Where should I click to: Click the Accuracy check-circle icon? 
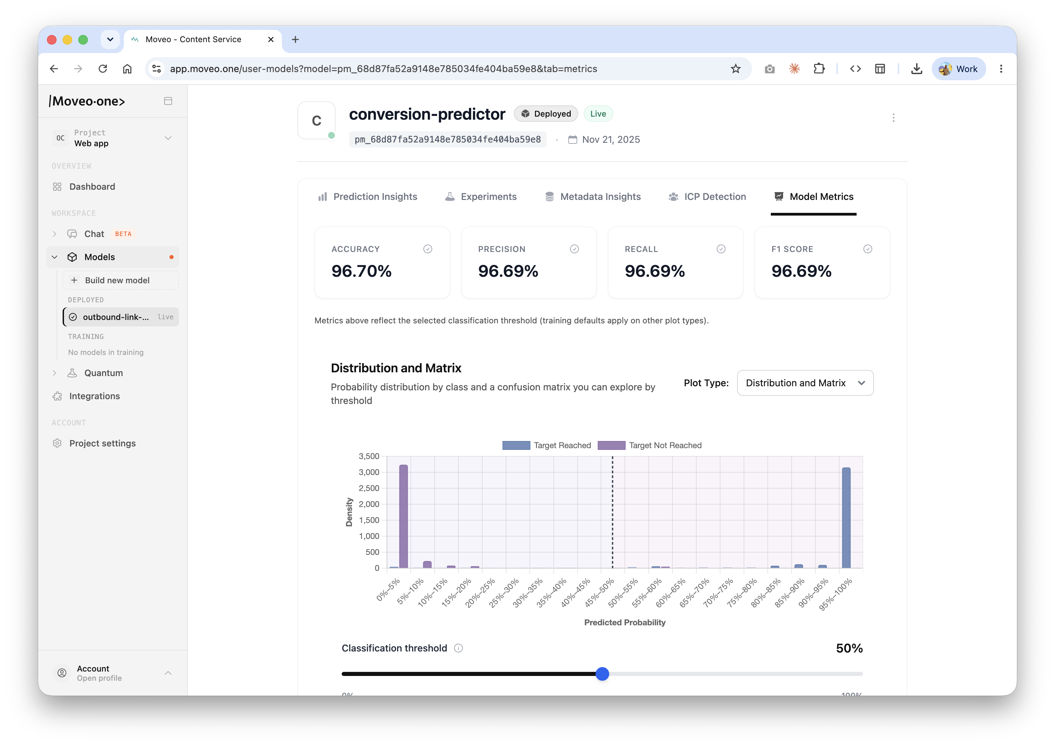(427, 249)
